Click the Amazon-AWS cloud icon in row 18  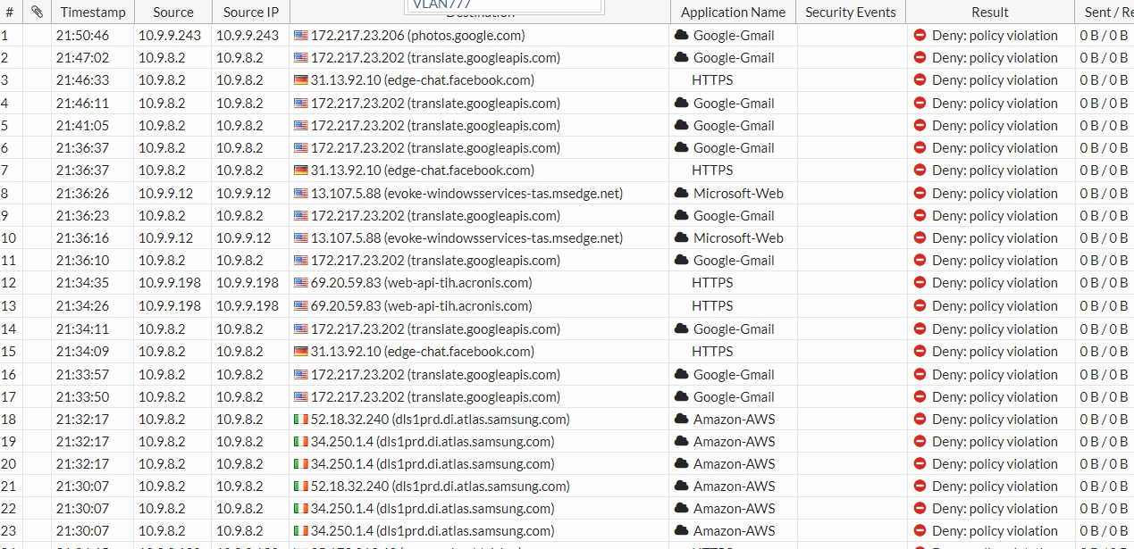pos(681,419)
